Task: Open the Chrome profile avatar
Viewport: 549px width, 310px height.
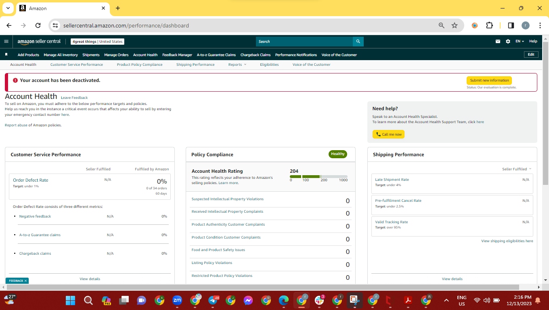Action: (x=525, y=25)
